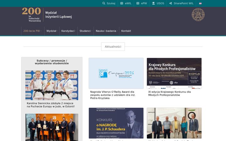
Task: Open the SharePoint WIL link
Action: 184,3
